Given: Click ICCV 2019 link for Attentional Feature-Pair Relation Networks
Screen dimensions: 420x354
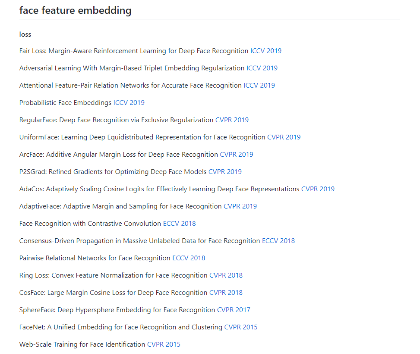Looking at the screenshot, I should pyautogui.click(x=259, y=85).
